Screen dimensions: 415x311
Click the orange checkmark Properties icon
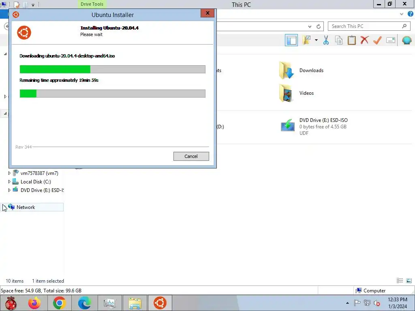(377, 40)
